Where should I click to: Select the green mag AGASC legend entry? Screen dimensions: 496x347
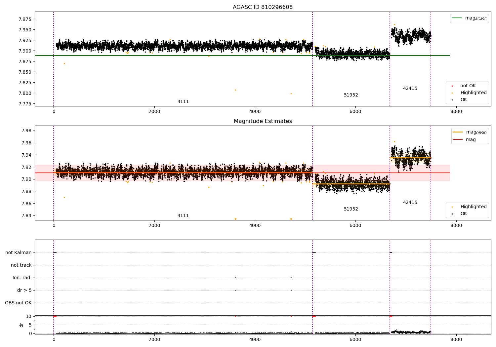[x=469, y=18]
